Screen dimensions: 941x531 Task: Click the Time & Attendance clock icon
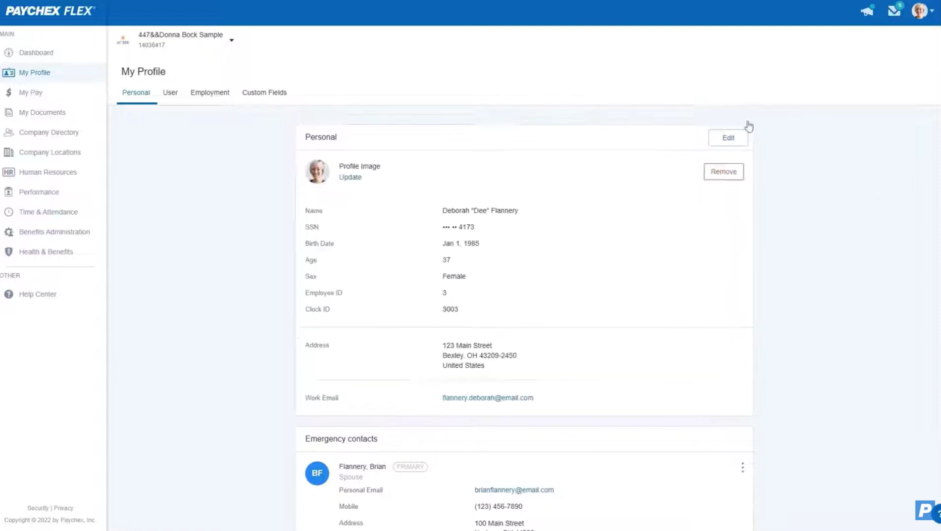point(9,212)
